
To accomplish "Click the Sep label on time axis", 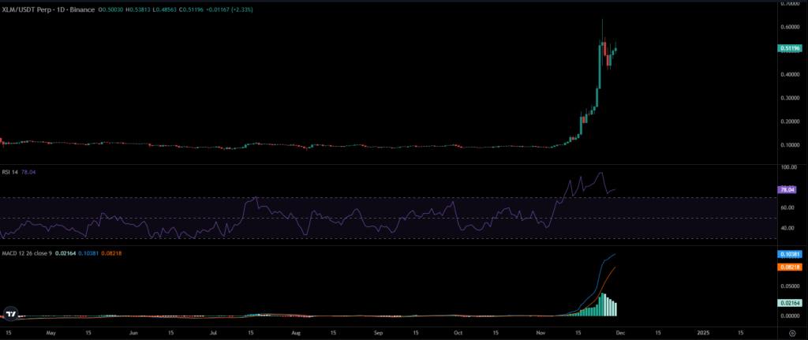I will click(x=378, y=333).
